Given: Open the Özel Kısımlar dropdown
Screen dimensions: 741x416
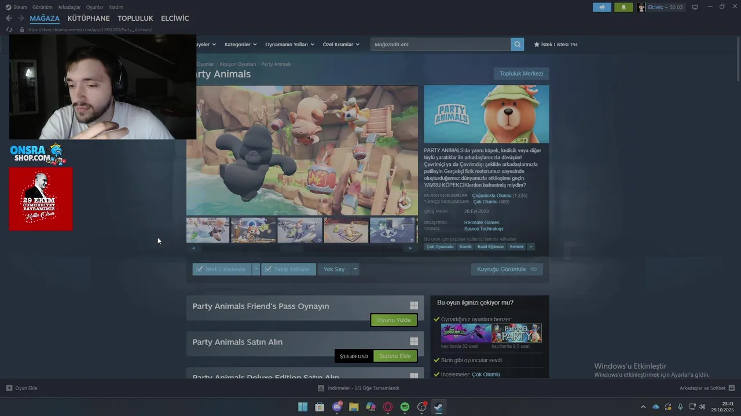Looking at the screenshot, I should (341, 44).
